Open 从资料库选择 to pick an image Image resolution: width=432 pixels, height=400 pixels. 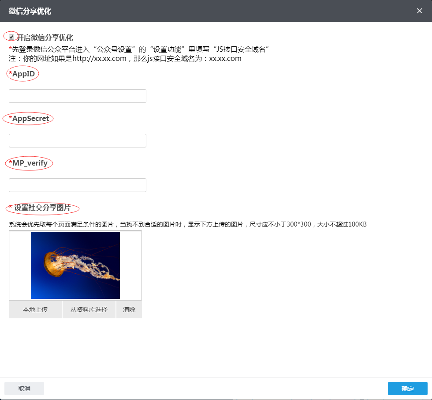[89, 309]
